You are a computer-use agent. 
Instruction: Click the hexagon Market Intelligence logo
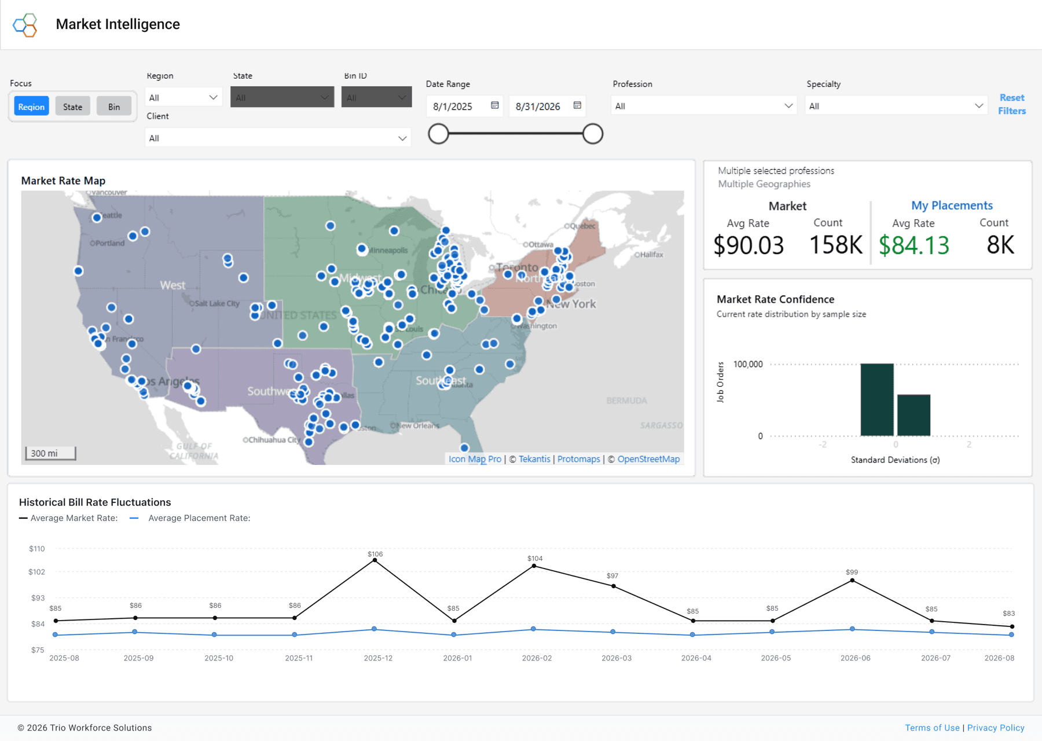(x=25, y=25)
